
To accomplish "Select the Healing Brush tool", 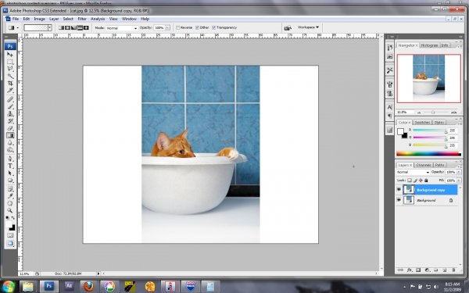I will [x=10, y=99].
